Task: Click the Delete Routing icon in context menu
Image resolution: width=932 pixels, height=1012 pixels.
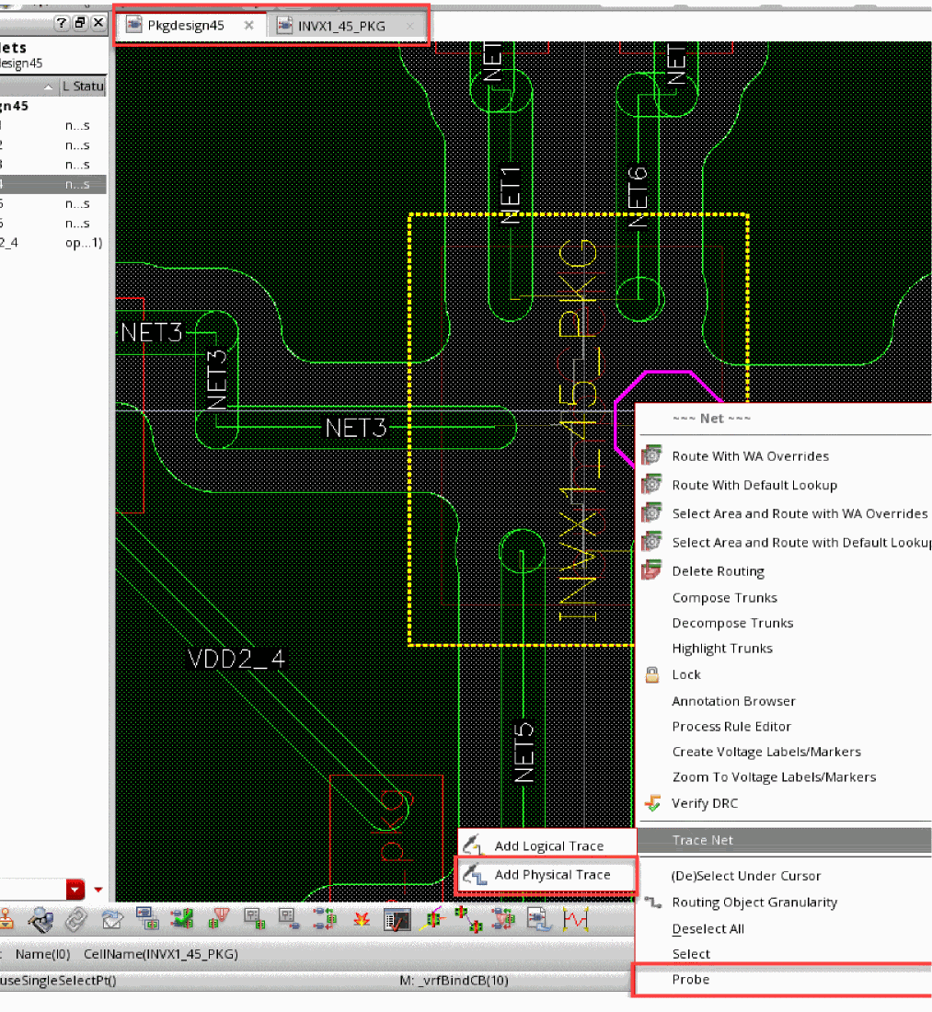Action: (x=653, y=570)
